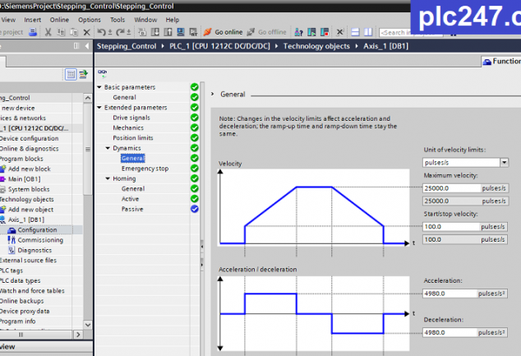This screenshot has width=521, height=356.
Task: Open the Insert menu
Action: coord(33,20)
